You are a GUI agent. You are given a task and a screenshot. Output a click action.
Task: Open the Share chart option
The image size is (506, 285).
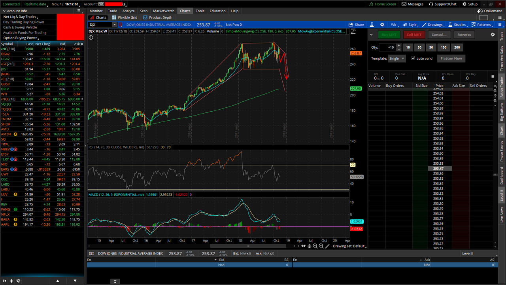356,25
